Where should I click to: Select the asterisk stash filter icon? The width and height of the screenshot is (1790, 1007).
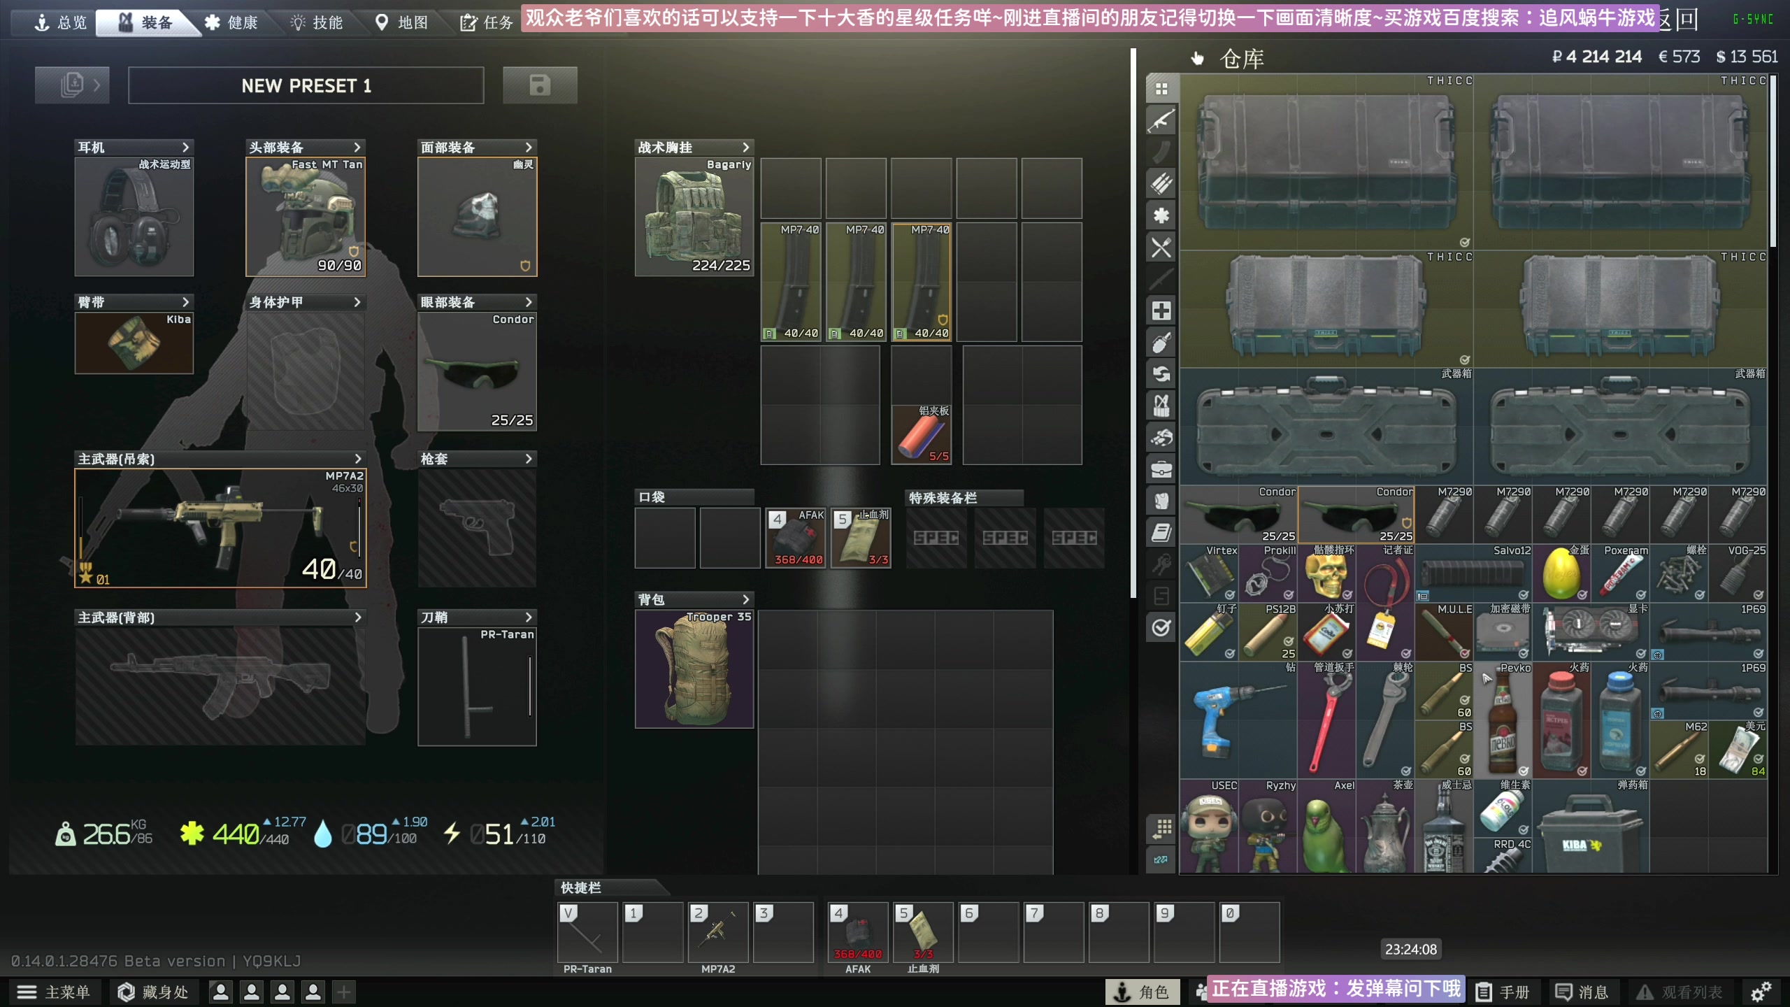coord(1161,215)
